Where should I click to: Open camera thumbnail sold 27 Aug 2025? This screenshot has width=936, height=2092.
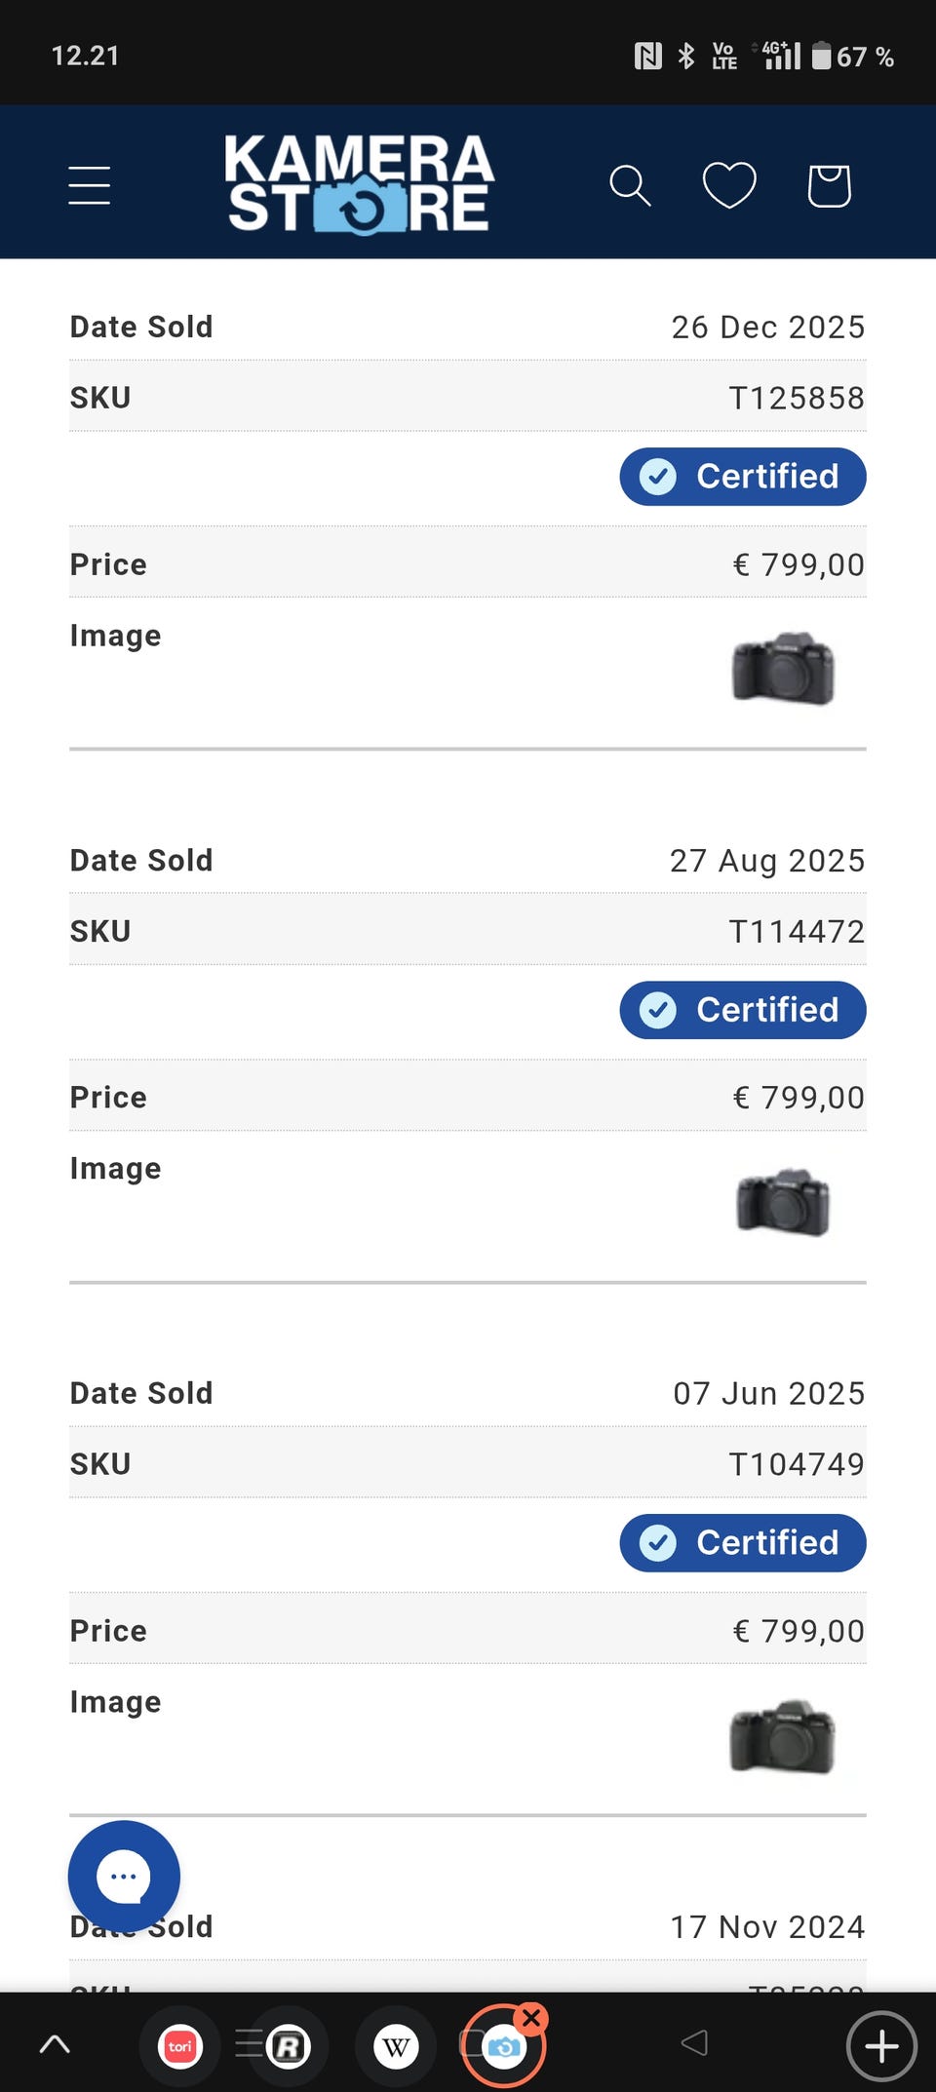[x=783, y=1202]
